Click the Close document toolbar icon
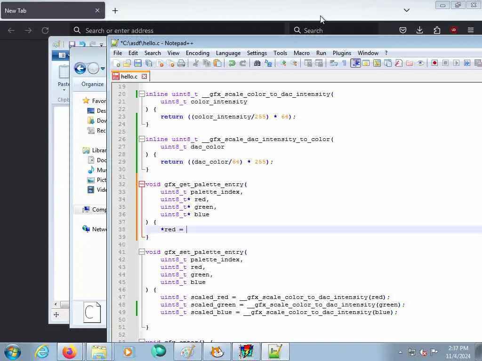The height and width of the screenshot is (361, 482). click(160, 63)
